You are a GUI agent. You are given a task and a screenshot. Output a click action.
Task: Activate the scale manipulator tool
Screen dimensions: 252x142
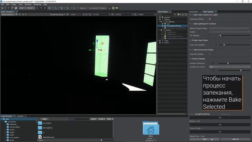click(16, 8)
